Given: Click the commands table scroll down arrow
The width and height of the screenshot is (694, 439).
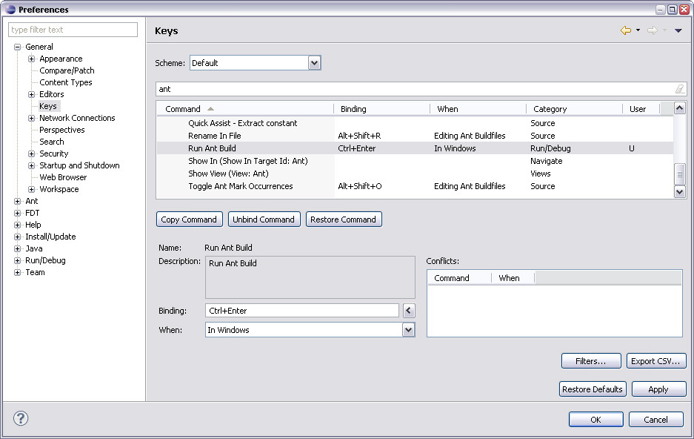Looking at the screenshot, I should [679, 191].
